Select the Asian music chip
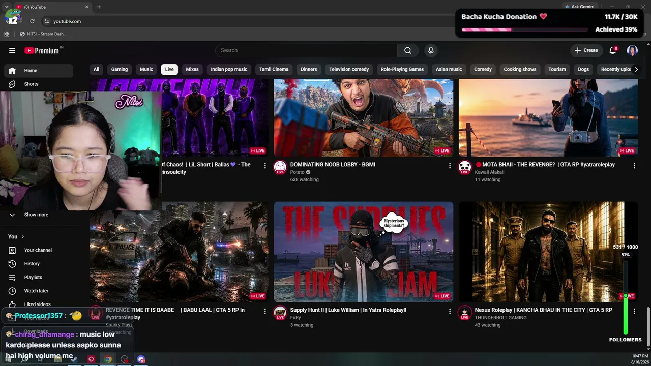This screenshot has height=366, width=651. tap(449, 69)
